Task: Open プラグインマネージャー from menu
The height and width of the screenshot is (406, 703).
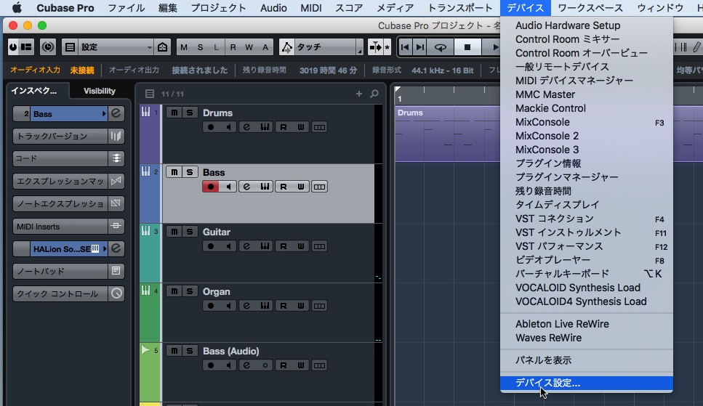Action: pyautogui.click(x=587, y=177)
